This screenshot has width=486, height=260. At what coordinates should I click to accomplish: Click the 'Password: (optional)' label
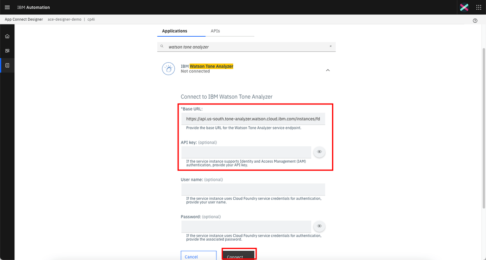coord(201,217)
